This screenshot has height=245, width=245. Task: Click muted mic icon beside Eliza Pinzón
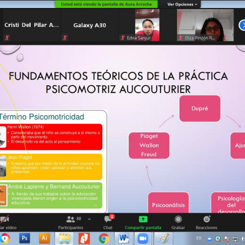(181, 38)
